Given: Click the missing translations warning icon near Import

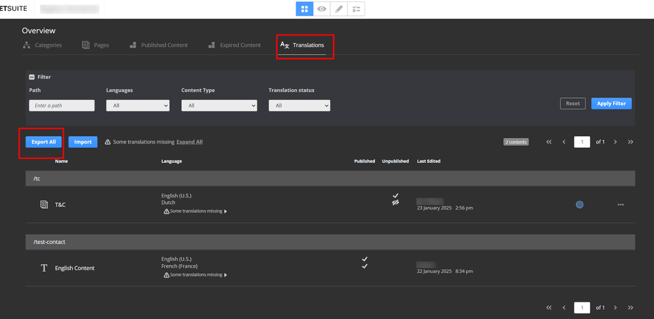Looking at the screenshot, I should point(107,142).
